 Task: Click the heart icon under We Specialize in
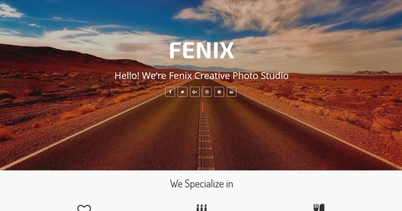pos(84,208)
